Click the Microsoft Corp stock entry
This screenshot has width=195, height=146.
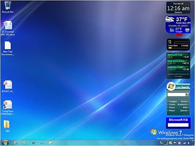178,56
